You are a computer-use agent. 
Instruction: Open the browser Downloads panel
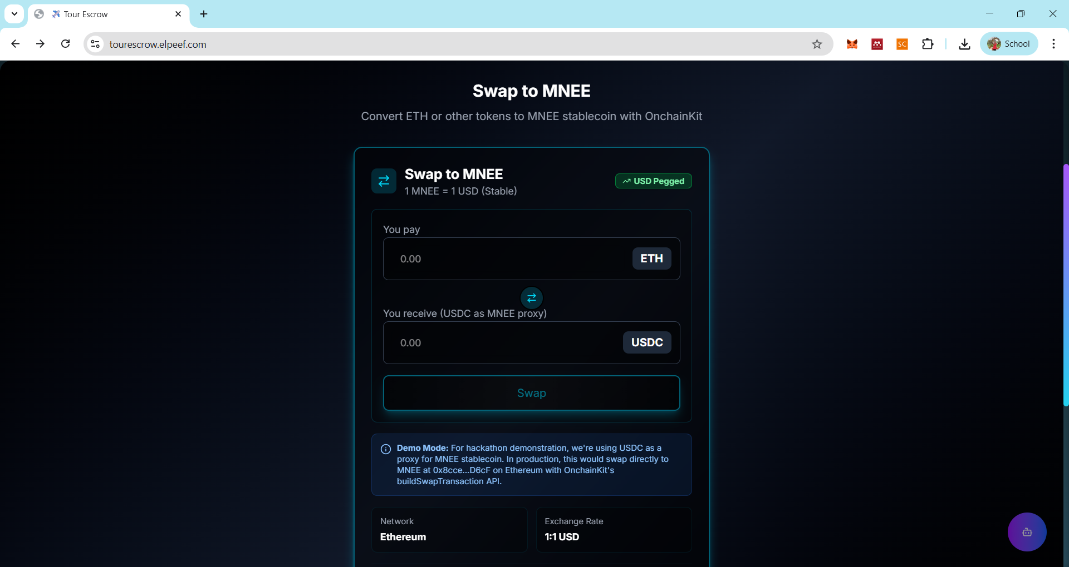pyautogui.click(x=964, y=44)
